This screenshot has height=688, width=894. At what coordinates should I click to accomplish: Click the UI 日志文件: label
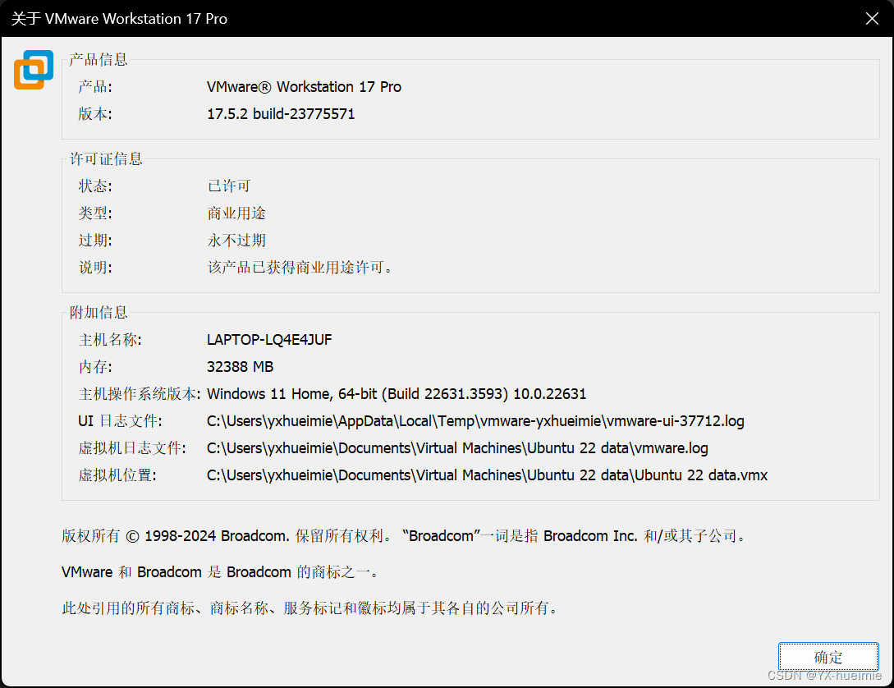click(x=121, y=420)
